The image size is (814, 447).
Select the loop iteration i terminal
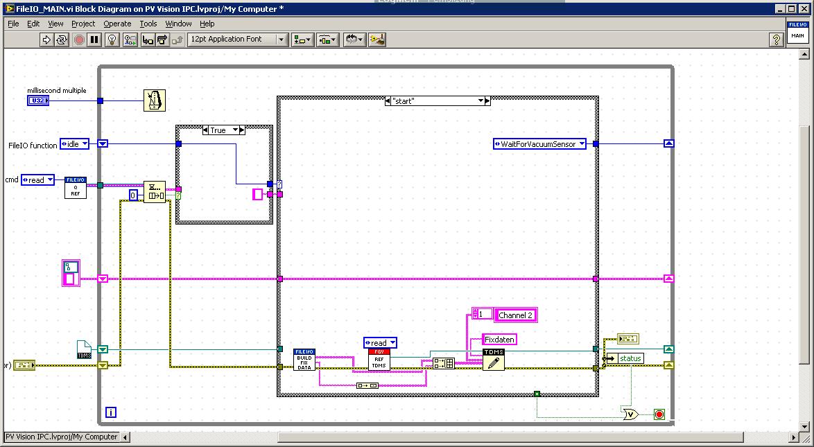point(110,412)
